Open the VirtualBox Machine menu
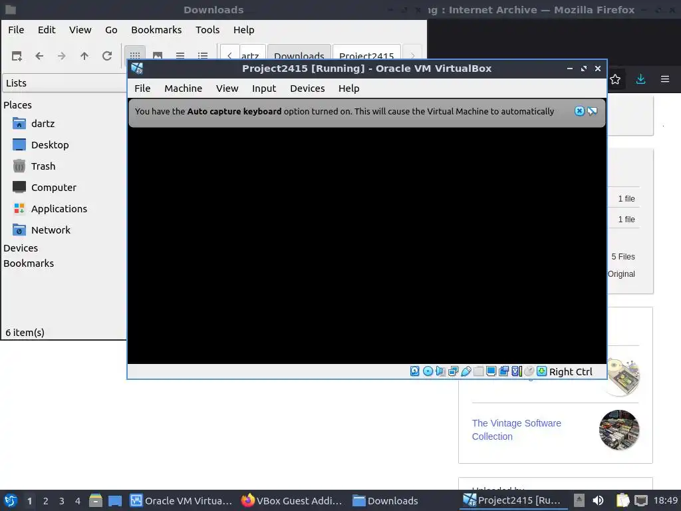Image resolution: width=681 pixels, height=511 pixels. 184,88
